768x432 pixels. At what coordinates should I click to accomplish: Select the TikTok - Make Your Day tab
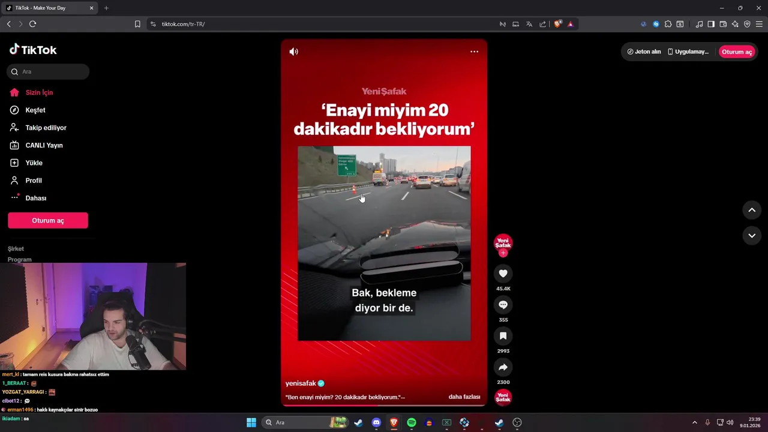point(49,8)
